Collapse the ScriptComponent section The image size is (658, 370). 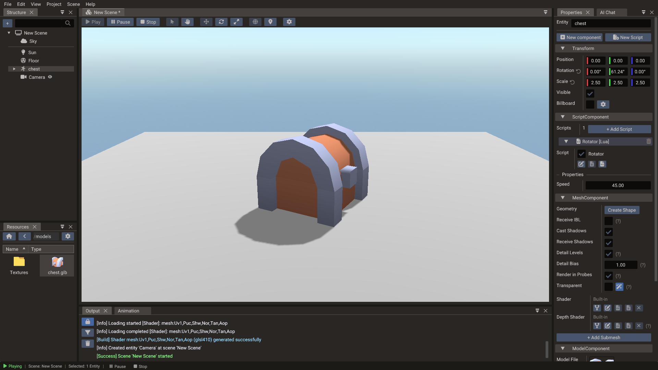pos(563,117)
